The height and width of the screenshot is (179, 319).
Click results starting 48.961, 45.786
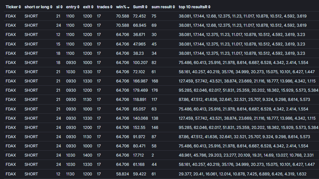[246, 155]
